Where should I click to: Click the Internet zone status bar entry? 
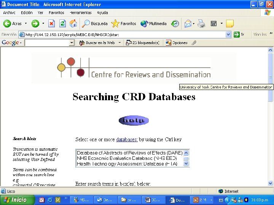(229, 191)
